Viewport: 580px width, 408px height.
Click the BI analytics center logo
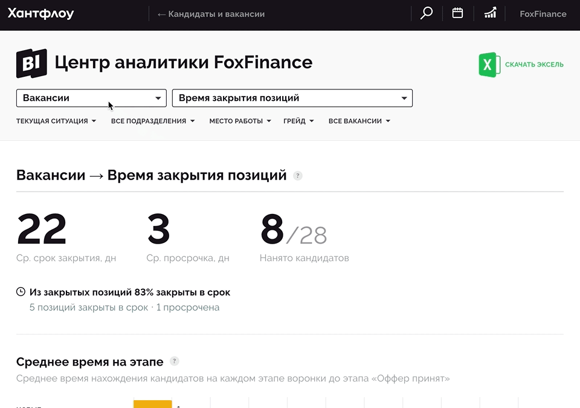coord(31,63)
